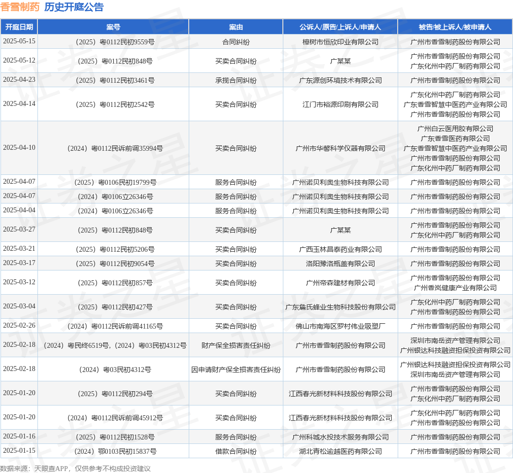Click plaintiff 广州帝森建材有限公司
The image size is (513, 473).
pyautogui.click(x=340, y=283)
